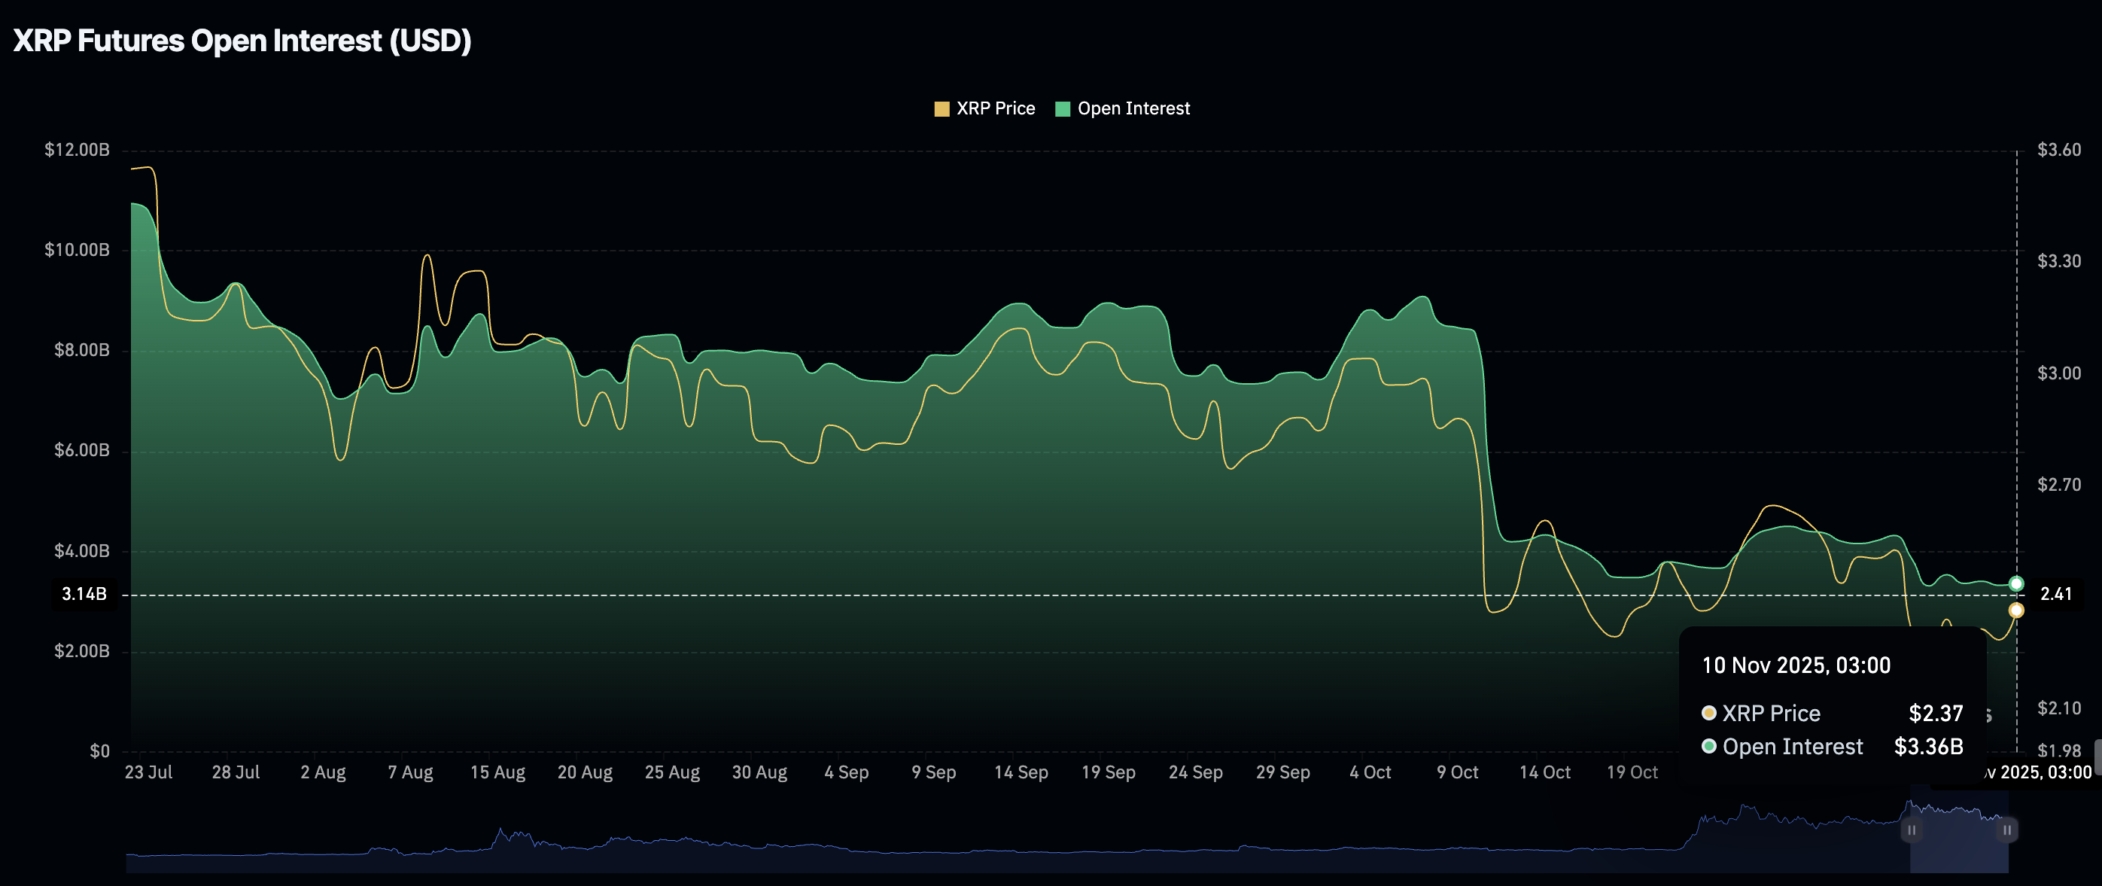
Task: Click the green Open Interest data point marker
Action: tap(2016, 583)
